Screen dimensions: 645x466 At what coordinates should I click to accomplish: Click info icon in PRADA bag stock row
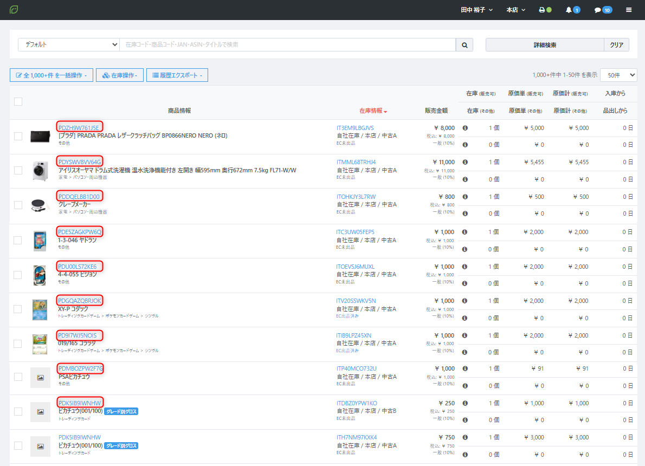(465, 128)
